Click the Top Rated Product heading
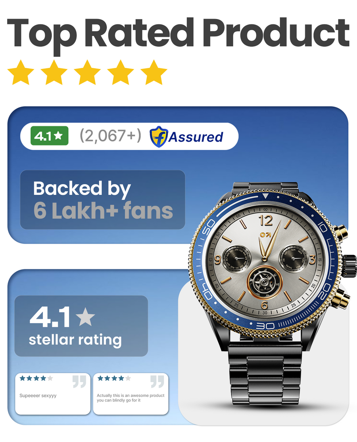The width and height of the screenshot is (357, 442). coord(178,33)
